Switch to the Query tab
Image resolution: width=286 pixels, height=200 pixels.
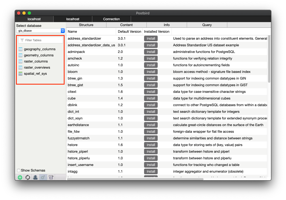(207, 25)
